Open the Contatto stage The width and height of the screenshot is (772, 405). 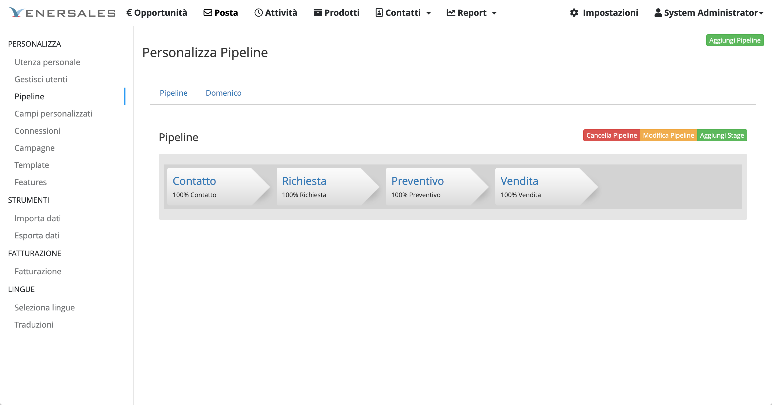click(x=194, y=181)
